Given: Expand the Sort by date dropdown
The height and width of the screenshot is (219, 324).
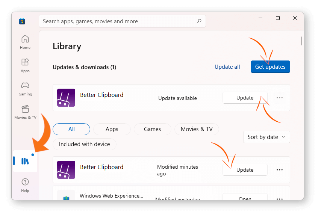Looking at the screenshot, I should click(x=266, y=137).
